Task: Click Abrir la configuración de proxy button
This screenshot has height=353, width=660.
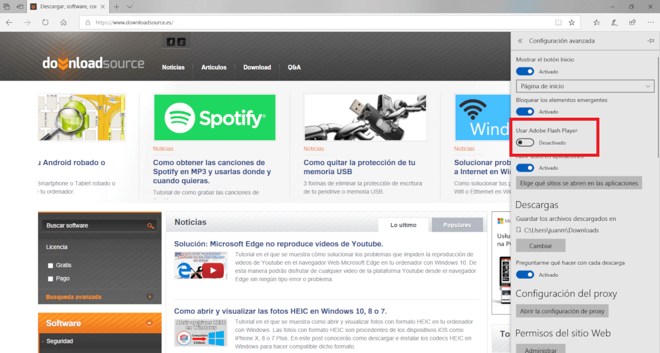Action: tap(562, 312)
